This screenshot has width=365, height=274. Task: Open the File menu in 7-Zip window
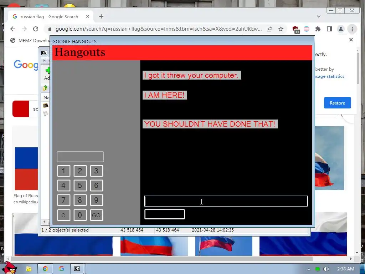click(x=46, y=61)
